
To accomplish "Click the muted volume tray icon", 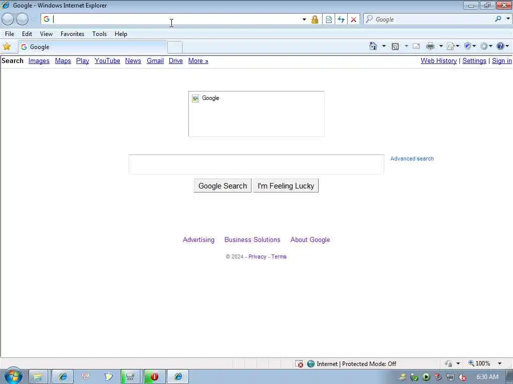I will pyautogui.click(x=462, y=377).
